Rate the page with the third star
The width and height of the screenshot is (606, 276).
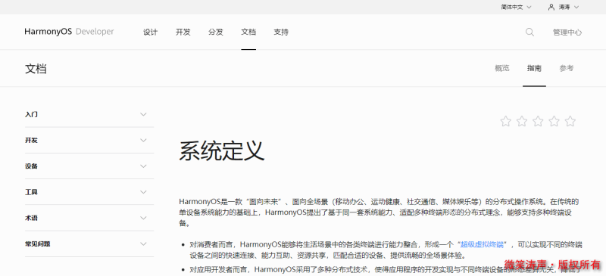538,121
